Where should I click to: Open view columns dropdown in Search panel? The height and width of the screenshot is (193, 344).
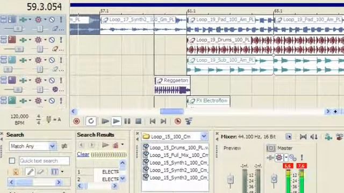62,172
